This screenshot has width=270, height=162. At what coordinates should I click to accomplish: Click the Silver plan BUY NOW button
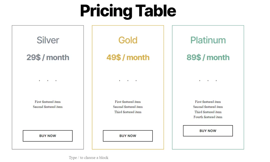pyautogui.click(x=48, y=136)
